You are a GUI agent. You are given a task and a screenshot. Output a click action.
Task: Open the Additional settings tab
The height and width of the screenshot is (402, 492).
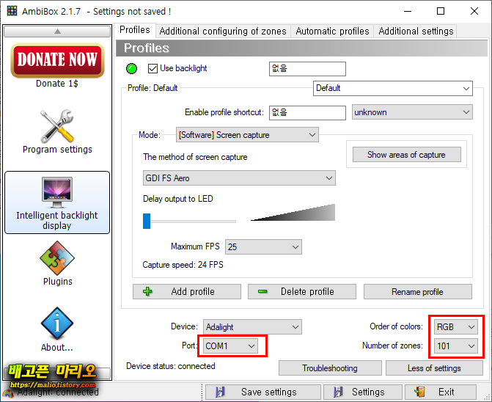416,31
